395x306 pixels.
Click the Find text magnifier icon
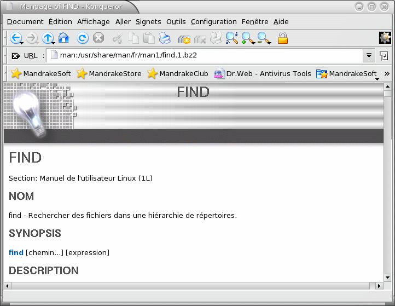point(232,38)
